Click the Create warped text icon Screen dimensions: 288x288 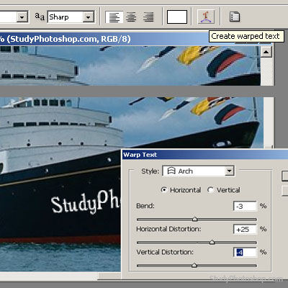[x=206, y=17]
